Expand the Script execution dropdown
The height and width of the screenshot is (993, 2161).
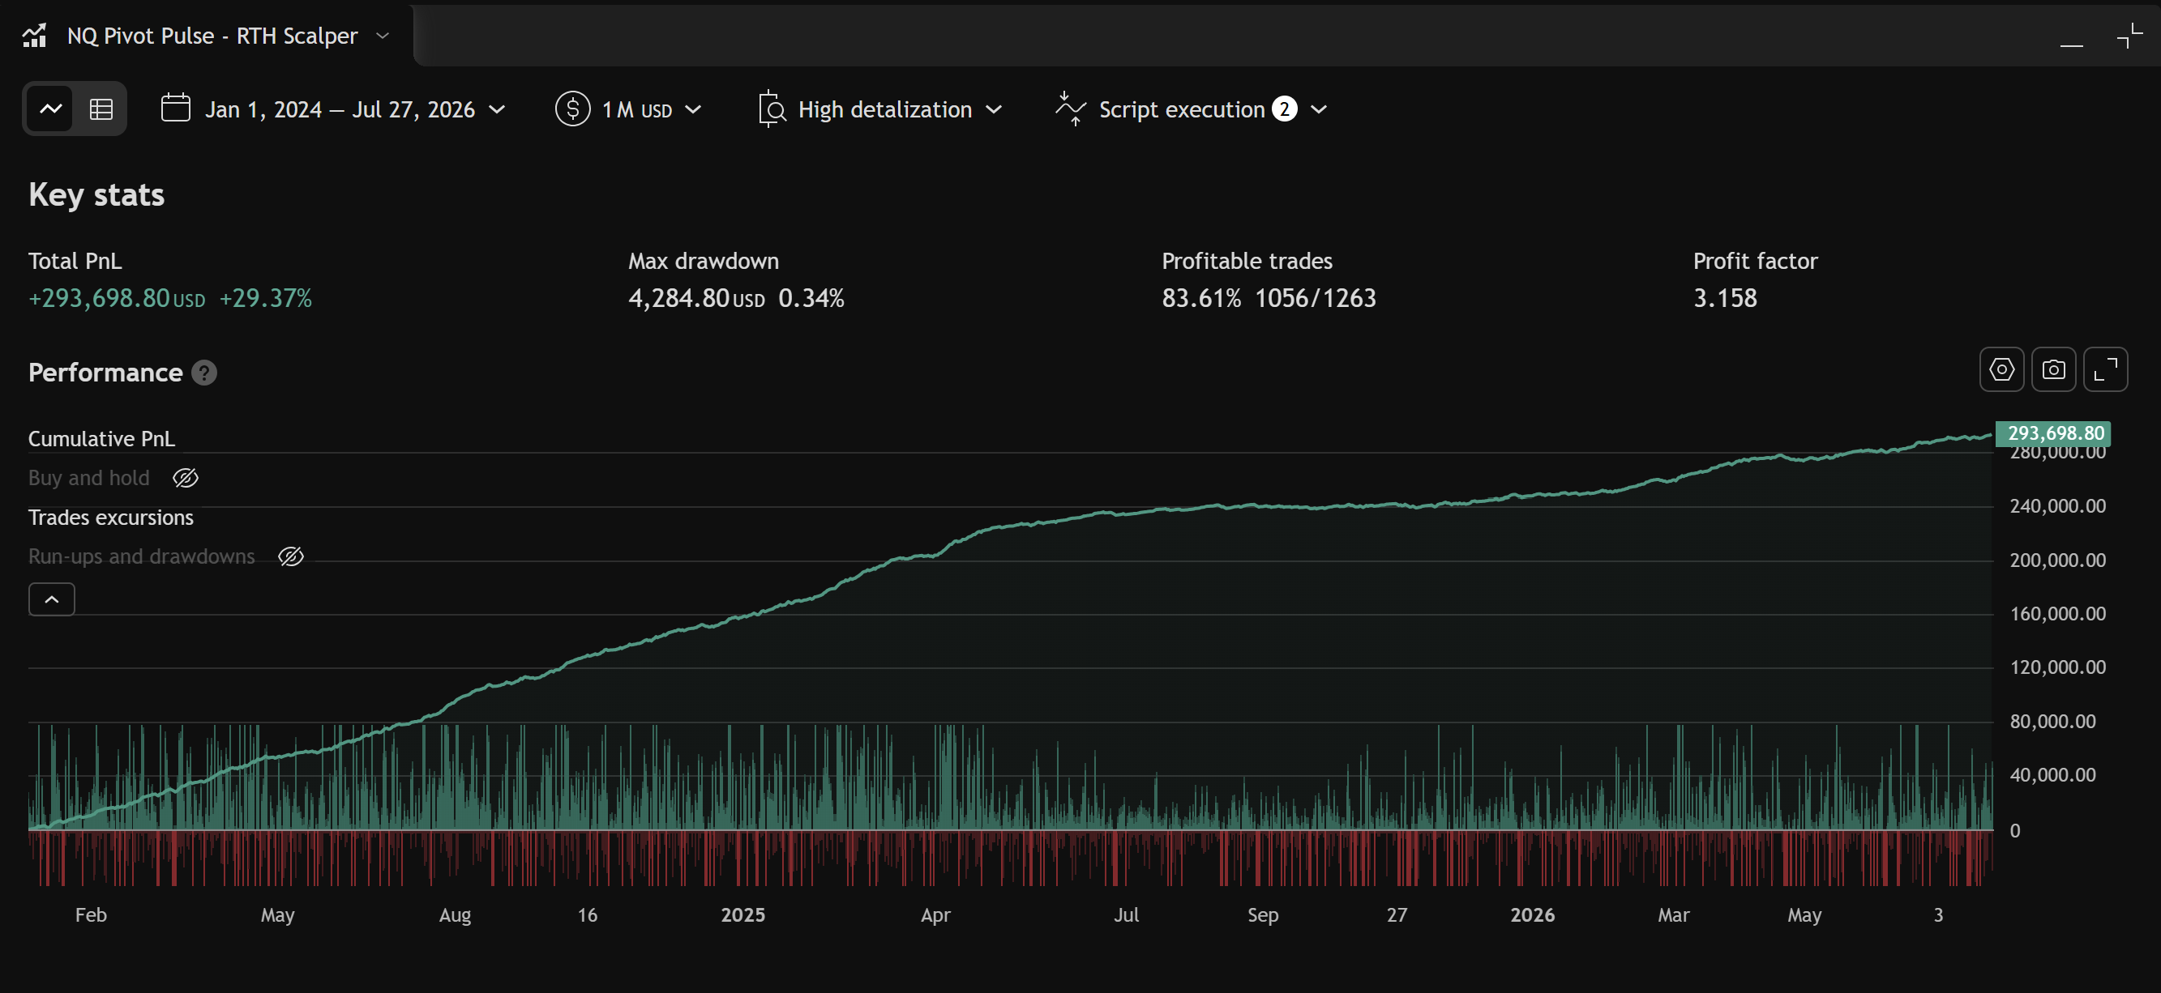[1192, 110]
